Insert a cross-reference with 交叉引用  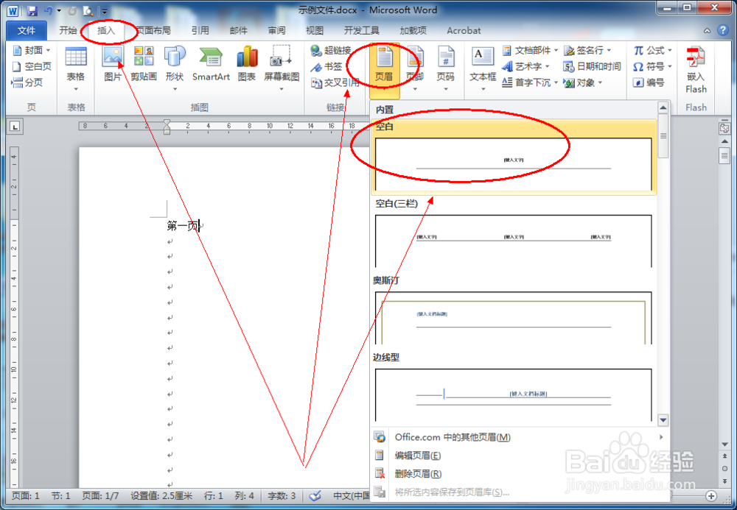[x=335, y=82]
